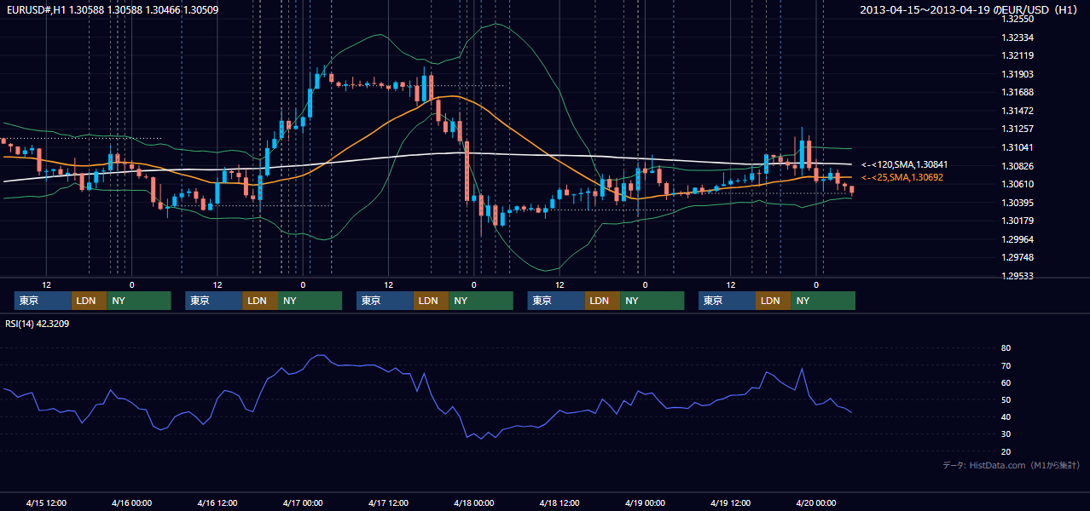Image resolution: width=1090 pixels, height=511 pixels.
Task: Click the last NY session box on the right
Action: (x=823, y=301)
